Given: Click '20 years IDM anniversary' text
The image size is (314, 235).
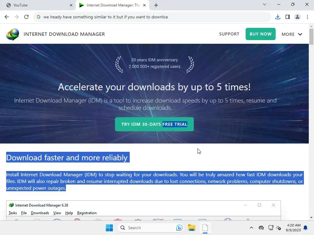Looking at the screenshot, I should 155,60.
